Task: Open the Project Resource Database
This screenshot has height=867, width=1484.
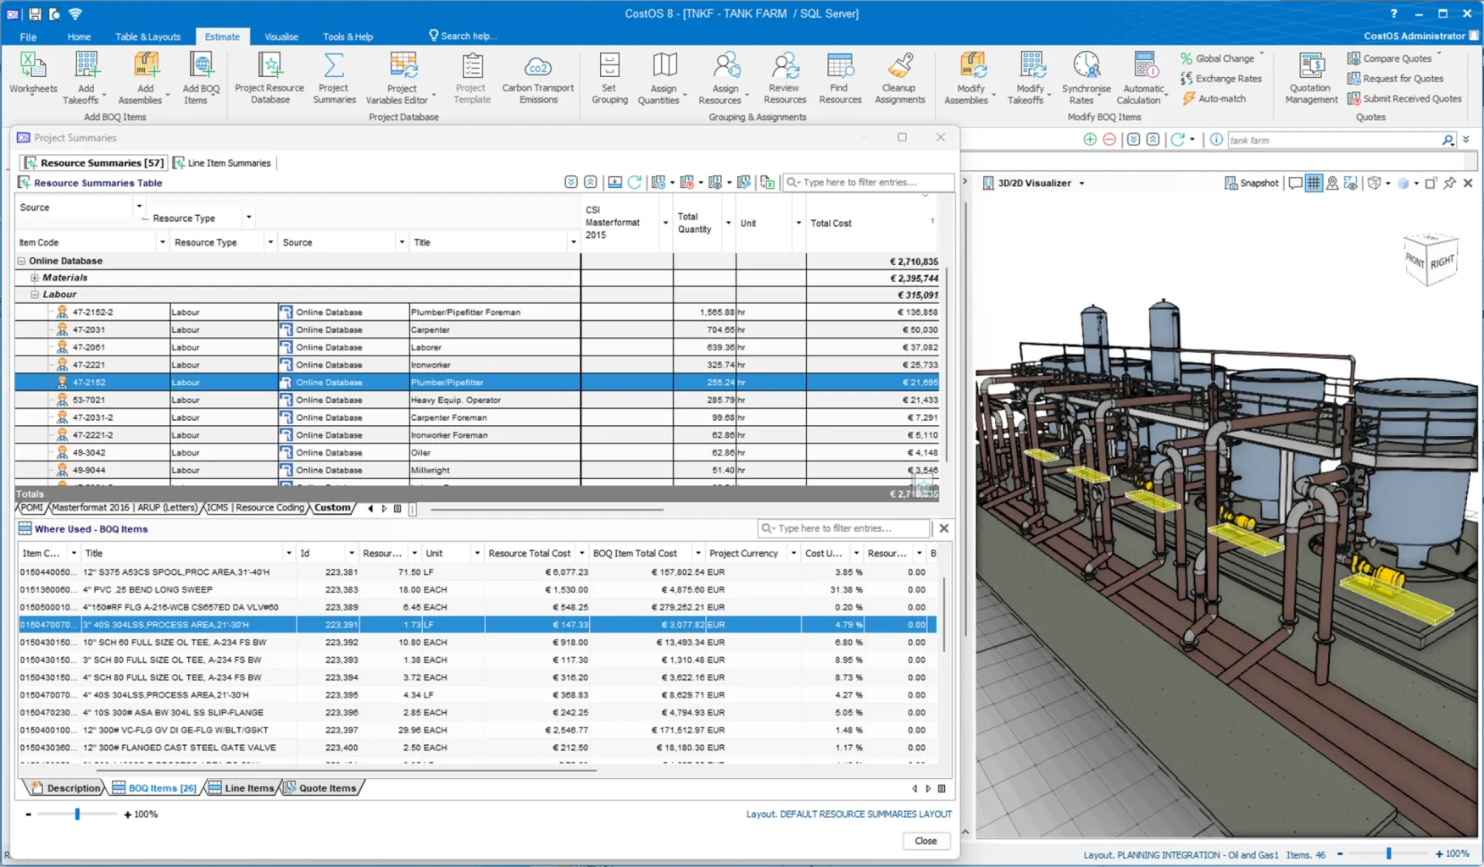Action: pyautogui.click(x=270, y=78)
